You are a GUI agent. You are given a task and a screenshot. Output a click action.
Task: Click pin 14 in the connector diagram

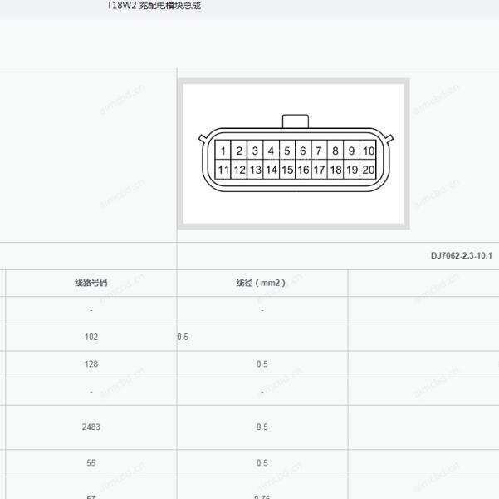point(272,170)
